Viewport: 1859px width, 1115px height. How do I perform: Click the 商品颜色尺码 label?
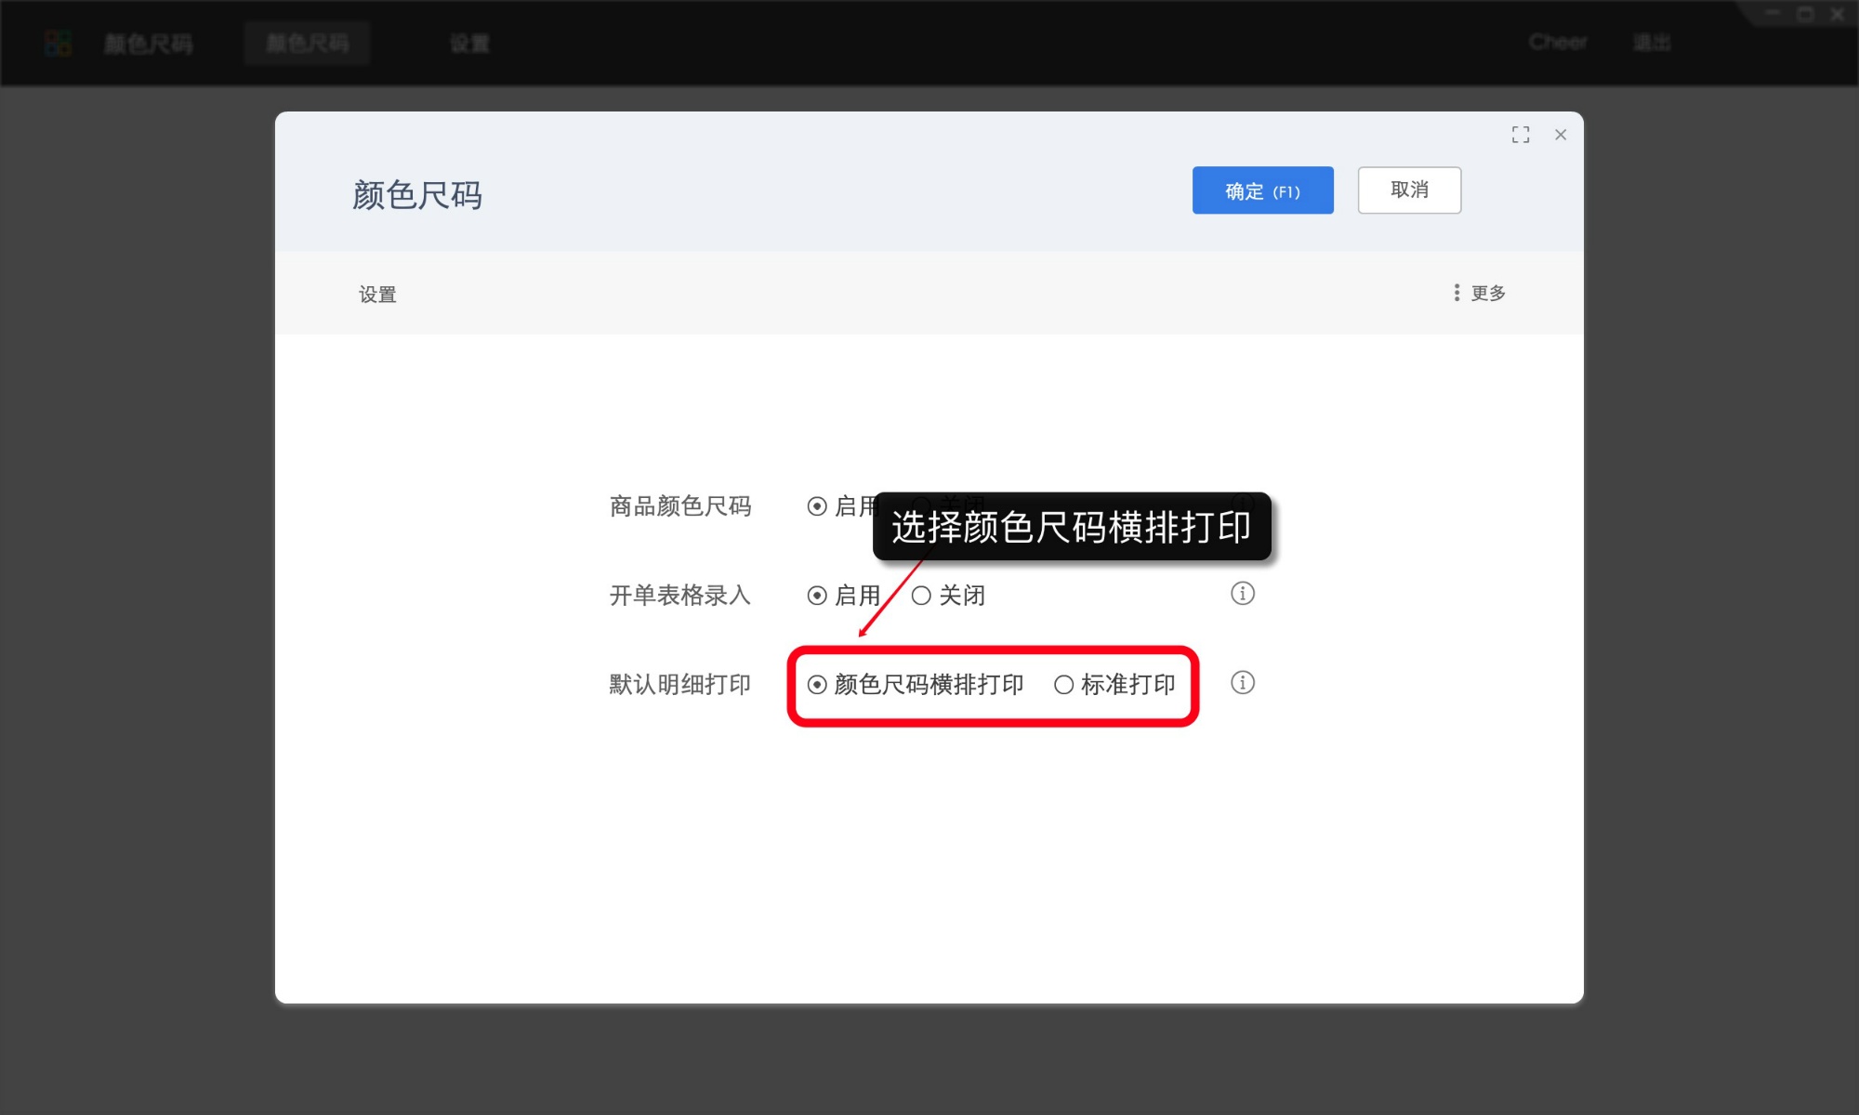tap(679, 506)
